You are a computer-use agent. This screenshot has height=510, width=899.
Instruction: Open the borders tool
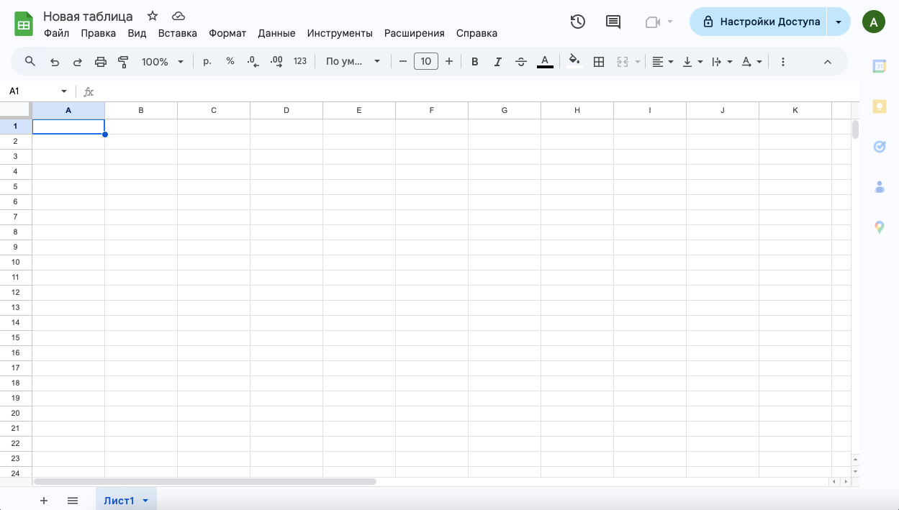tap(598, 62)
